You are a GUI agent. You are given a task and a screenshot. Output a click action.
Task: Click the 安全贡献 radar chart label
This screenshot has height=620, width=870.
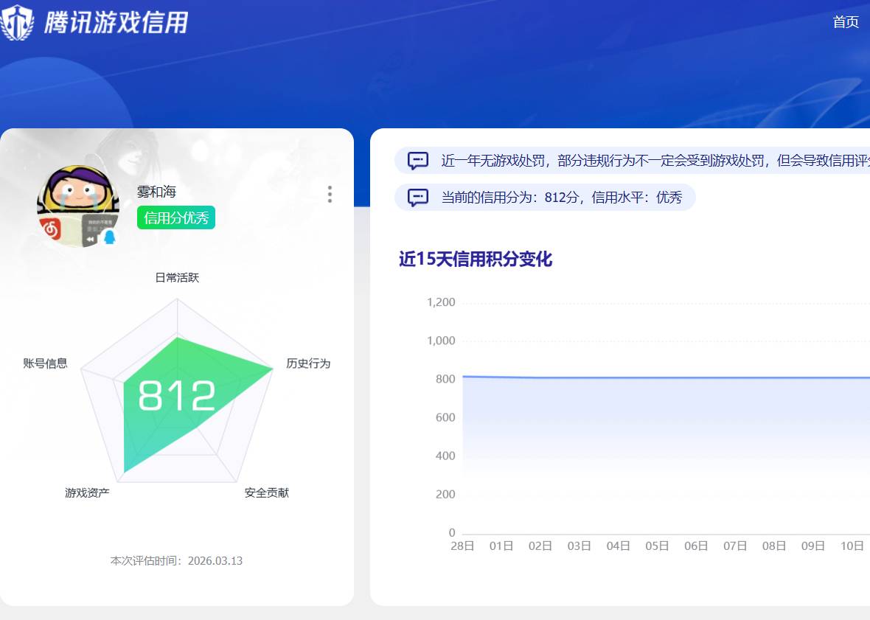click(266, 492)
